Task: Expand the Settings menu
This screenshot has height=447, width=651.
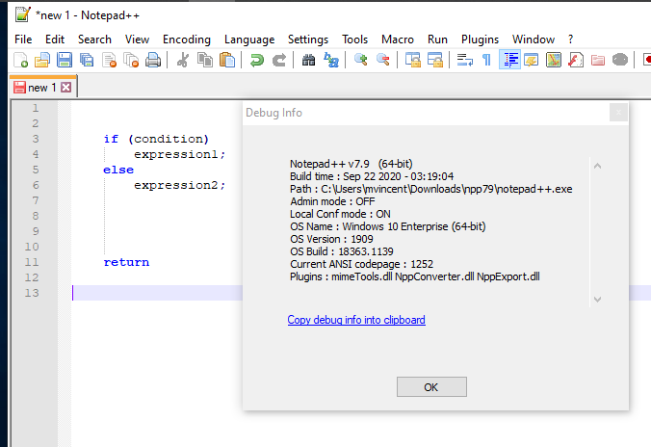Action: click(307, 39)
